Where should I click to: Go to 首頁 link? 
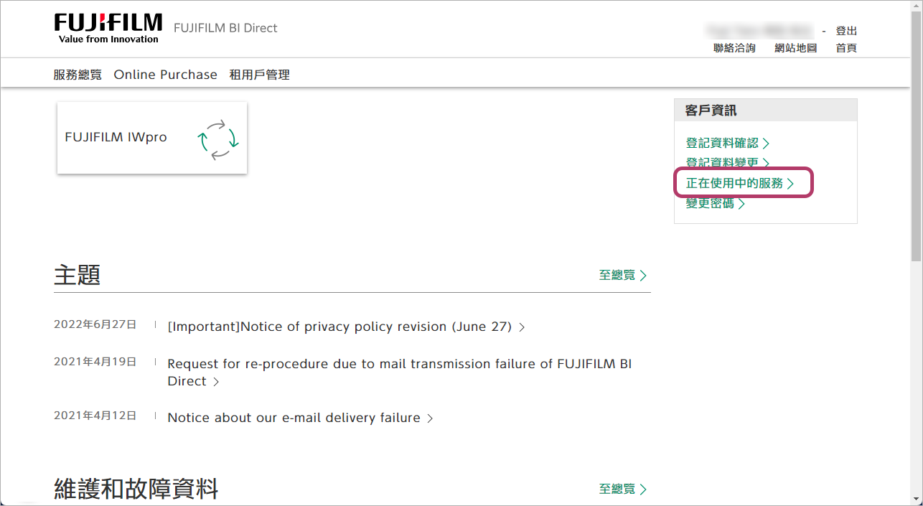(x=846, y=48)
